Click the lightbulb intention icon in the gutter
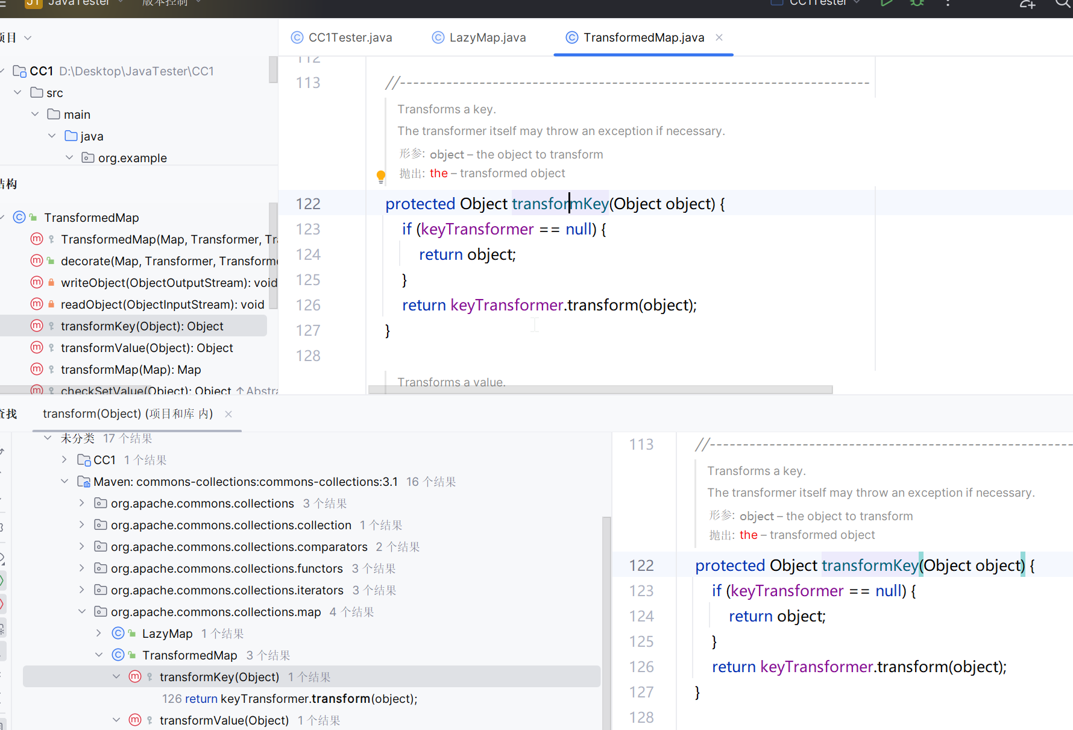Image resolution: width=1073 pixels, height=730 pixels. tap(381, 176)
